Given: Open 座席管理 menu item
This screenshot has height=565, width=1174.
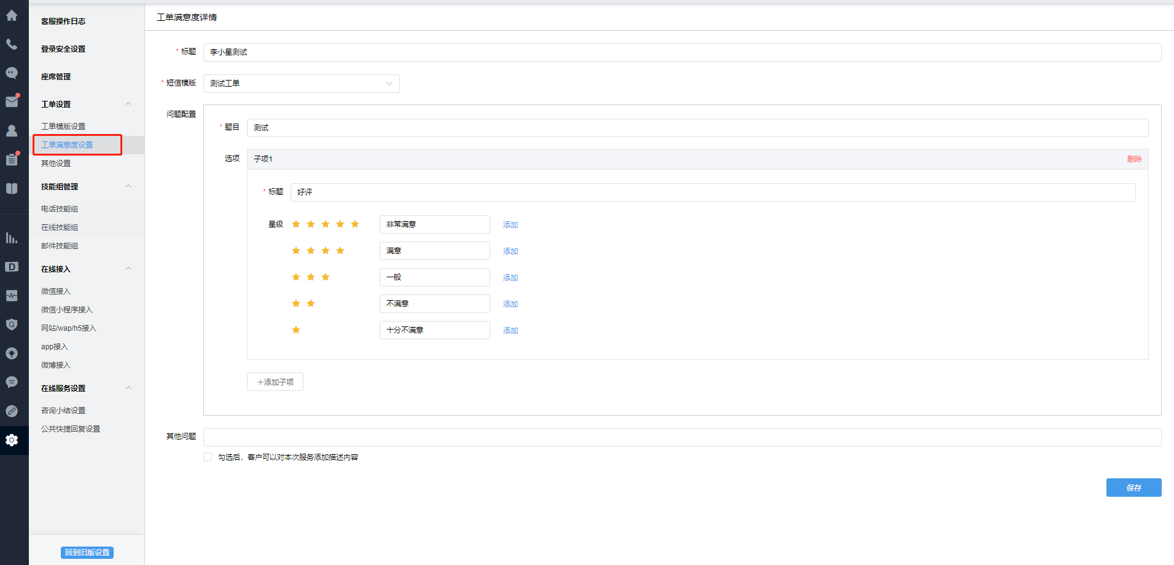Looking at the screenshot, I should click(56, 77).
